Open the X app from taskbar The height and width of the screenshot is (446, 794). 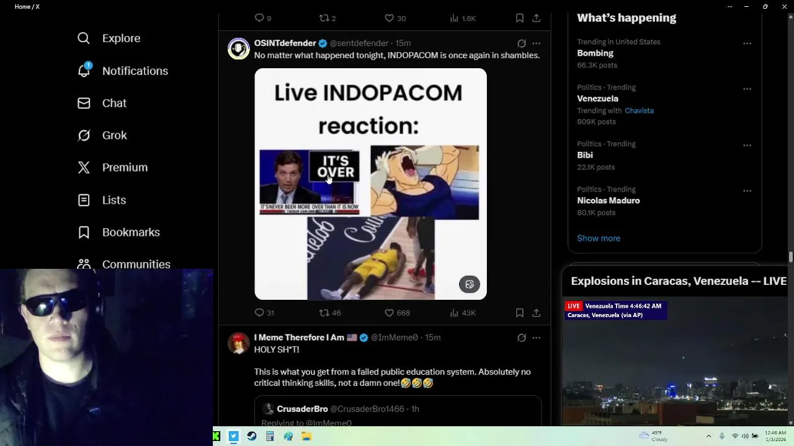coord(233,436)
